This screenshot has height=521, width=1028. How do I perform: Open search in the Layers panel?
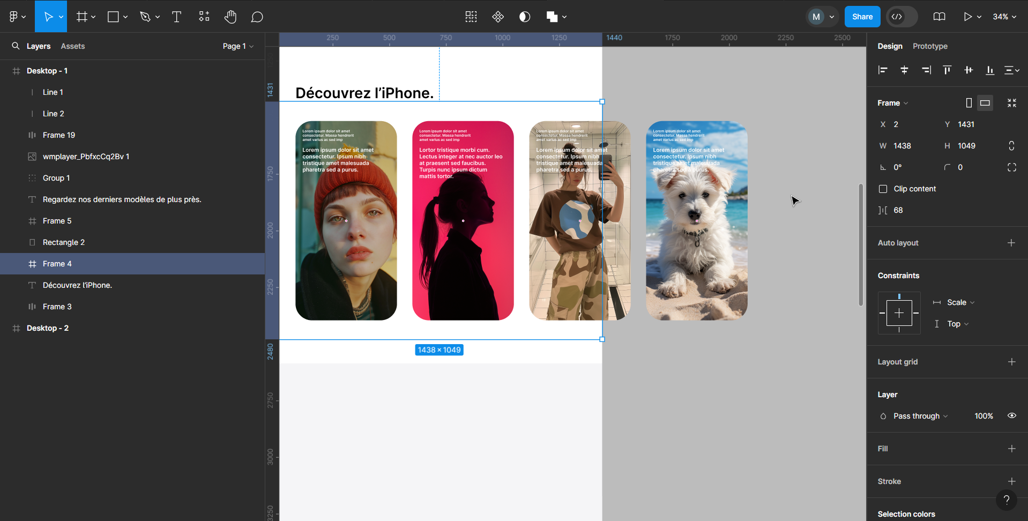coord(16,46)
